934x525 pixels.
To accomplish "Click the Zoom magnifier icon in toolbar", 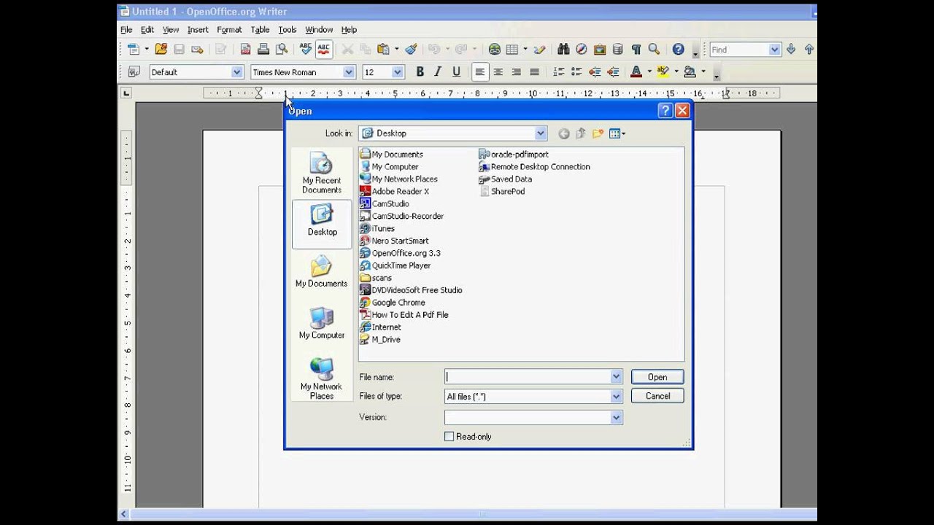I will [655, 50].
